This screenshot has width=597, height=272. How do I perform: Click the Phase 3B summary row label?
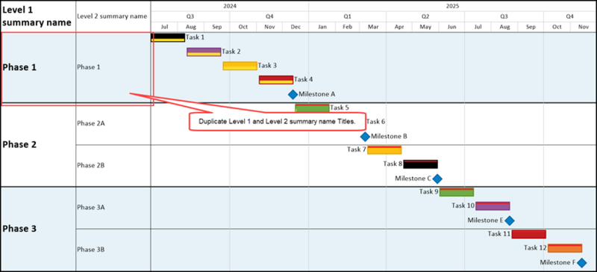pos(91,250)
